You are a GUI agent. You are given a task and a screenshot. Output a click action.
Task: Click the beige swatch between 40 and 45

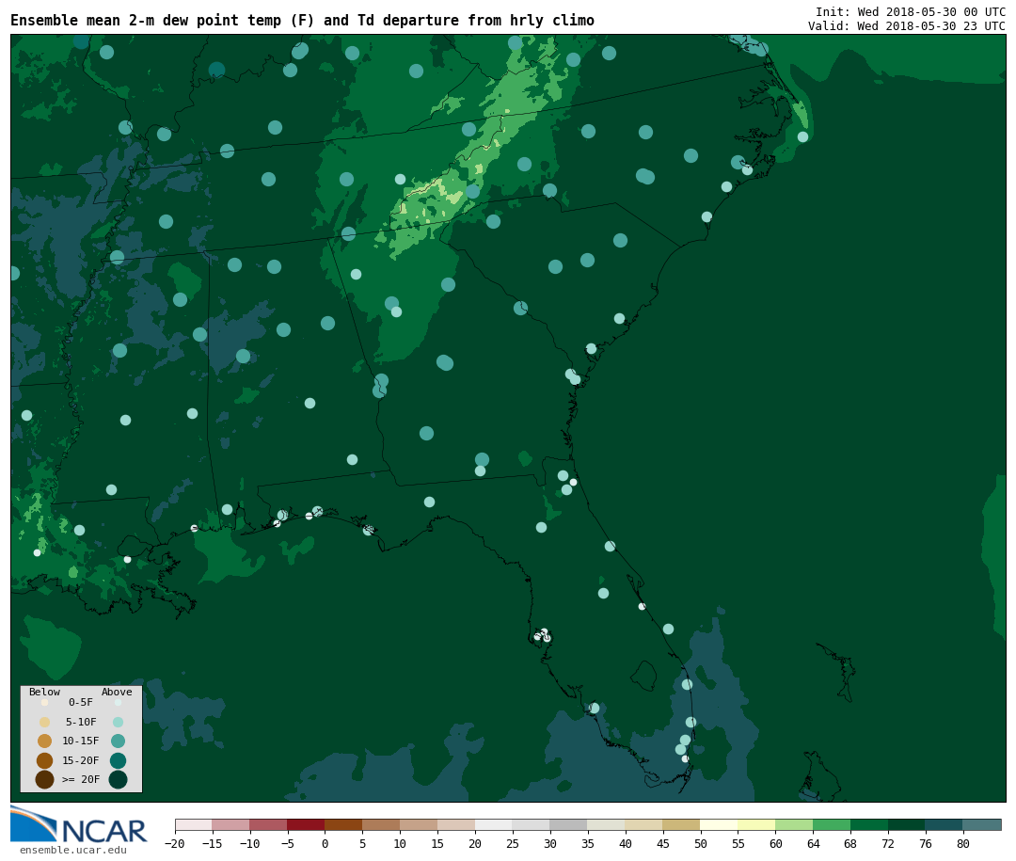coord(644,824)
